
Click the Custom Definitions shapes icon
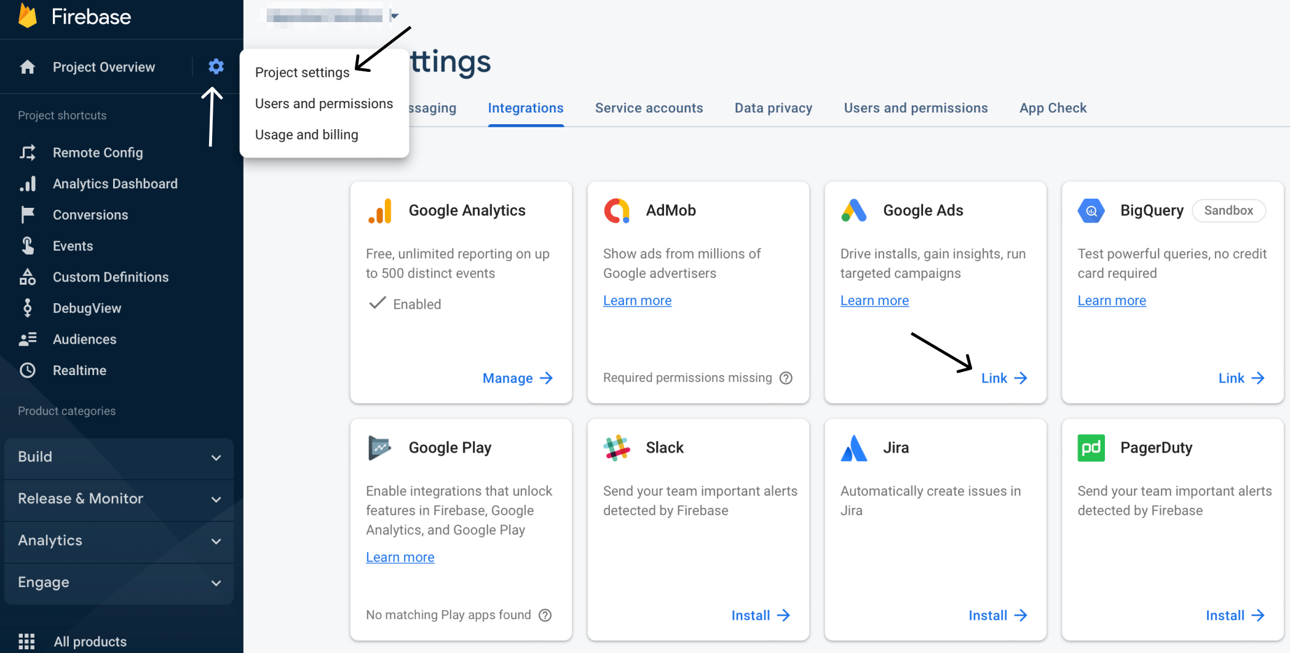pos(28,277)
